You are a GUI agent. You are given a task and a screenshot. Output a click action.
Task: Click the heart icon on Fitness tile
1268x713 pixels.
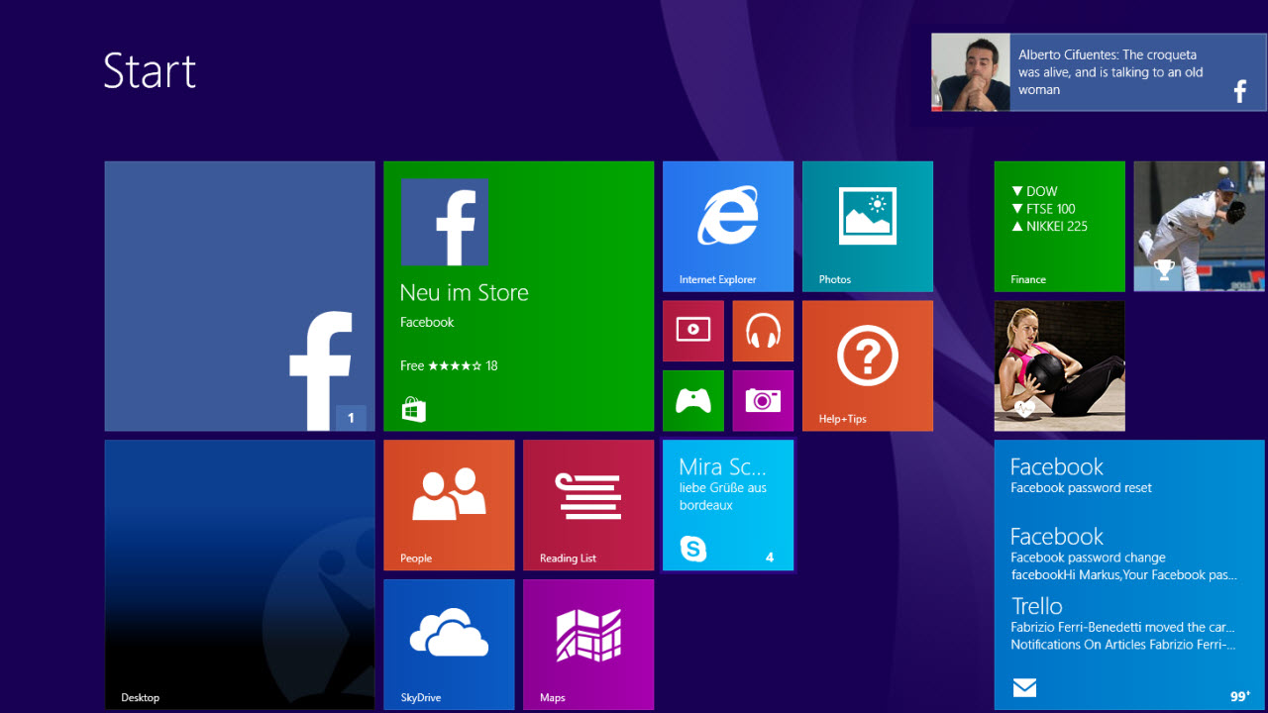coord(1023,408)
